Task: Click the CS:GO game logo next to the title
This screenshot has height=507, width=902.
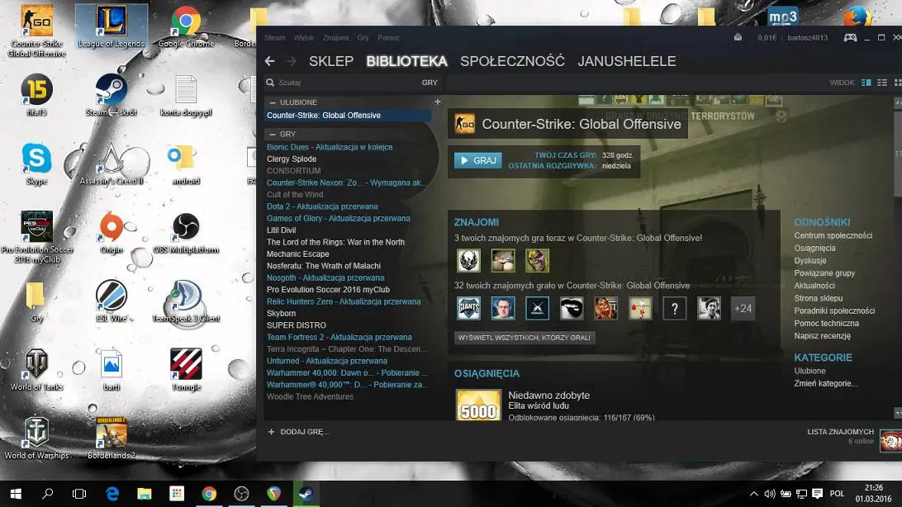Action: point(465,124)
